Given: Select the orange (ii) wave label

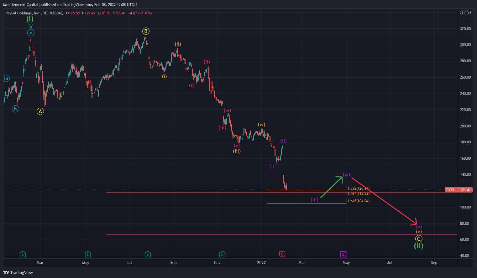Looking at the screenshot, I should coord(178,44).
